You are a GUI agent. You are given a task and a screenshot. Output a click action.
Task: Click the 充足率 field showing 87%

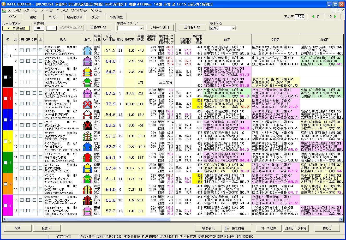tap(300, 17)
